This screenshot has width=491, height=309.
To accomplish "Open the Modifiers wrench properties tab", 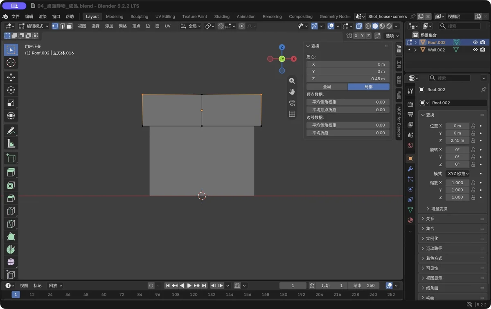I will 410,169.
